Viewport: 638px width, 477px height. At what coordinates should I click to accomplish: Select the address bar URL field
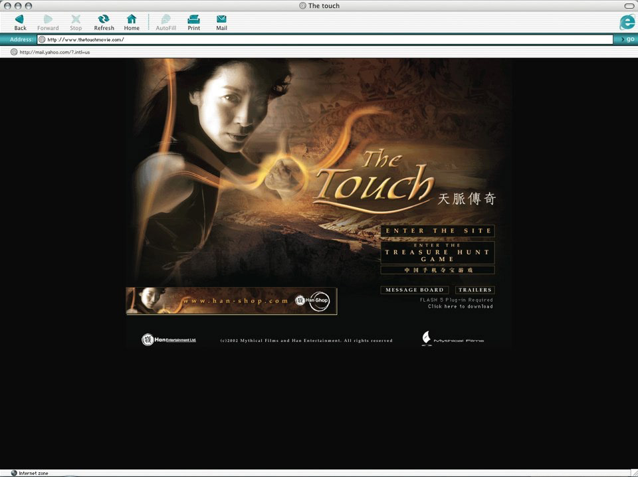[325, 39]
